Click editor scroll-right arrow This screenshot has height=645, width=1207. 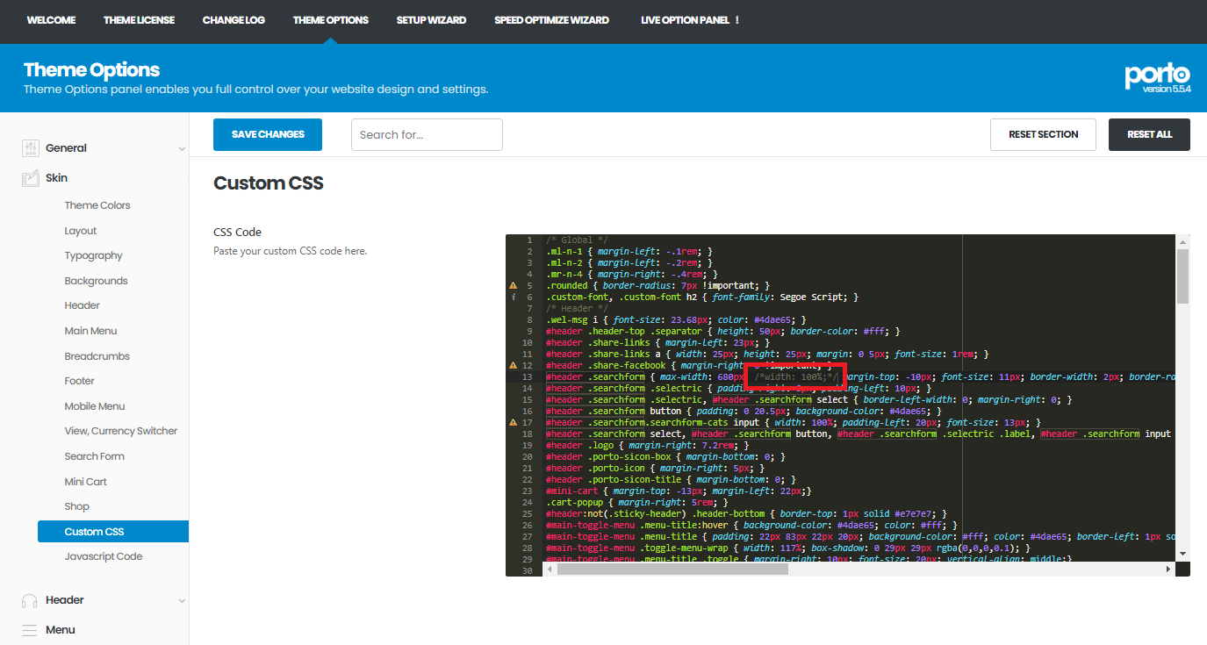click(x=1168, y=569)
